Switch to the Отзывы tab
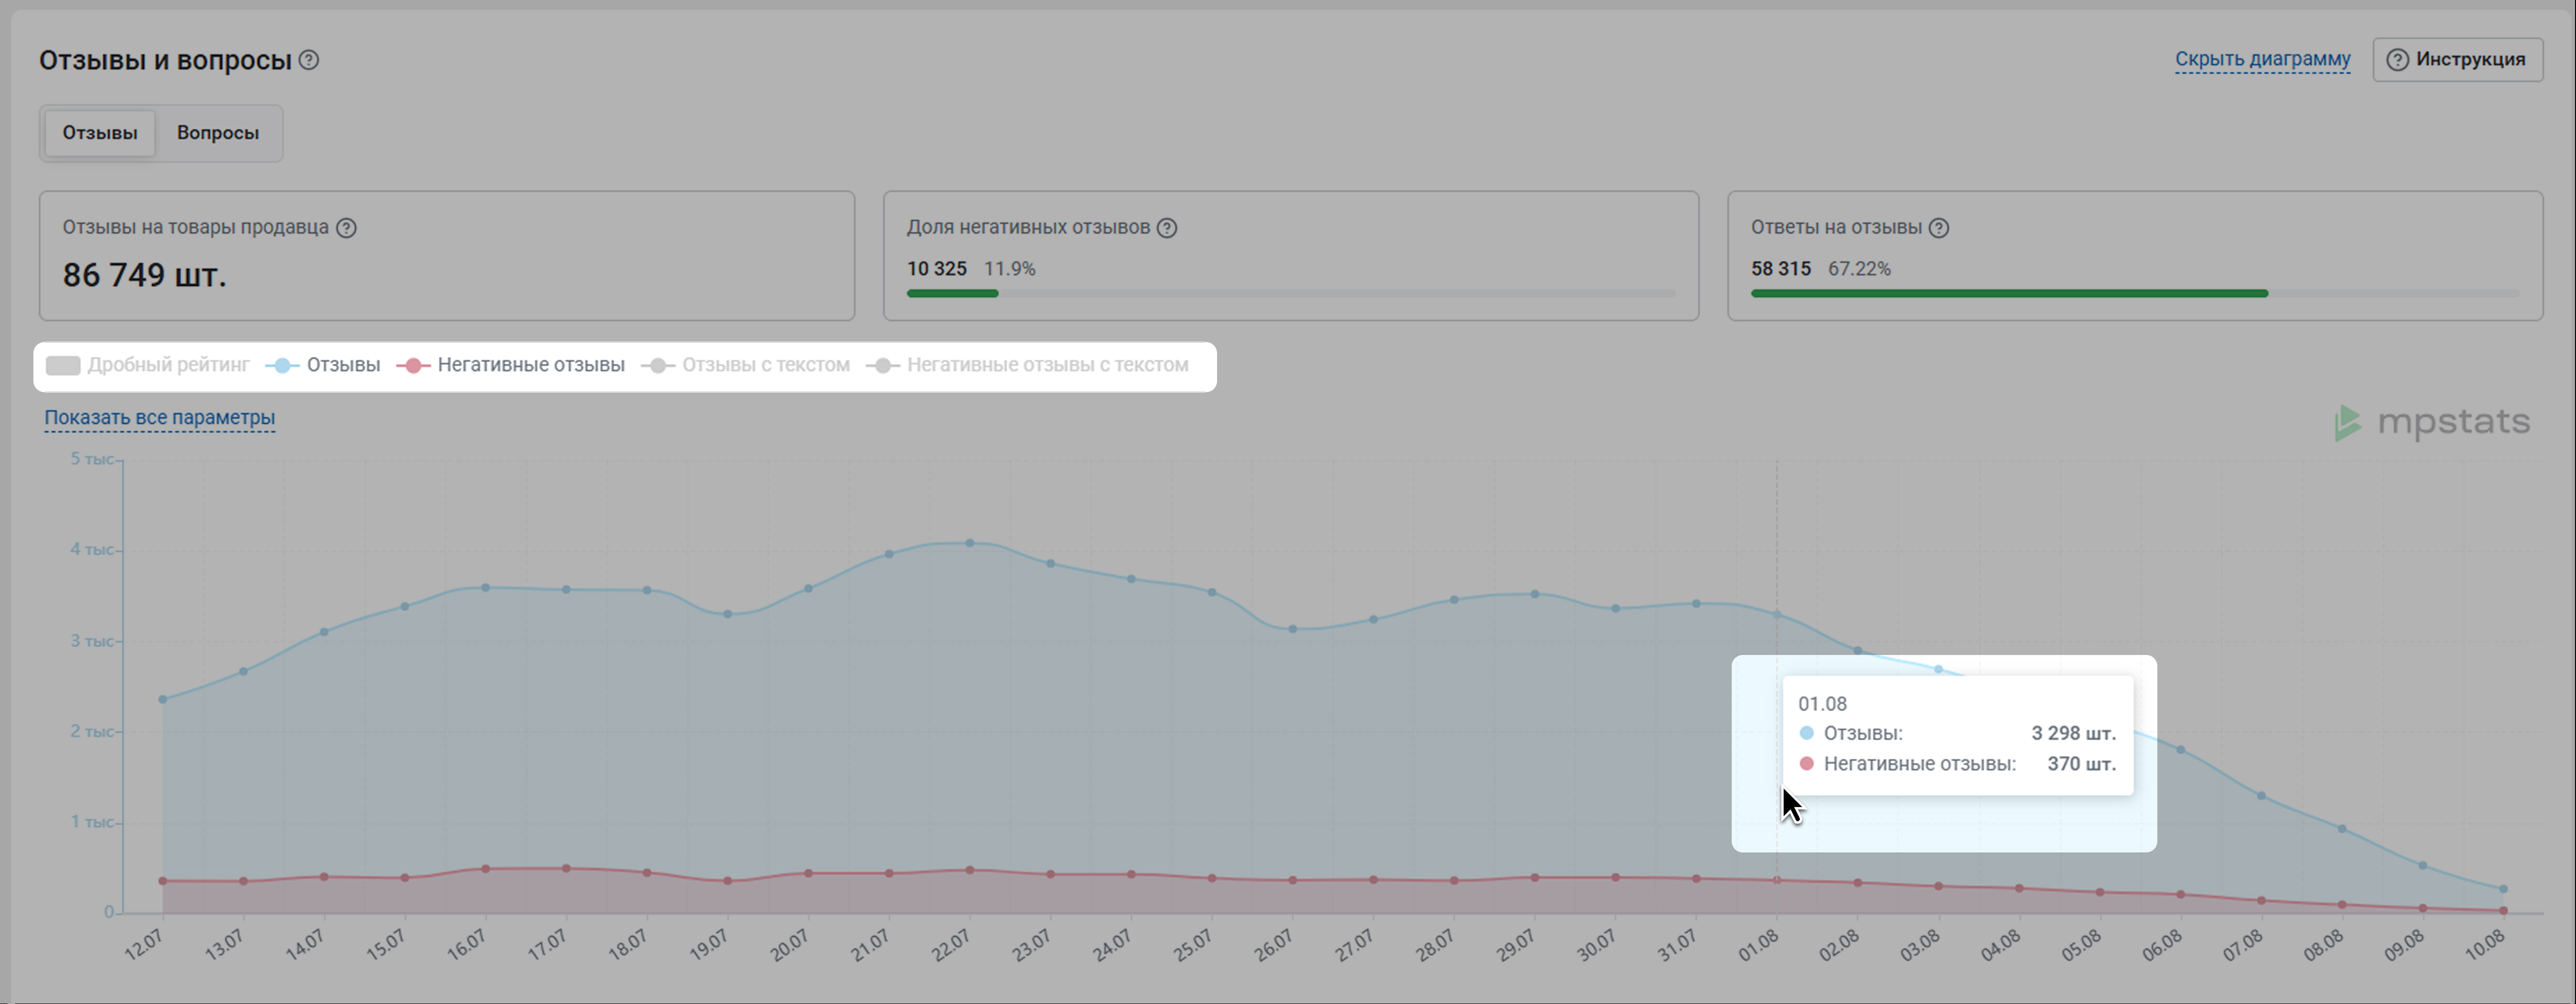The height and width of the screenshot is (1004, 2576). [100, 133]
